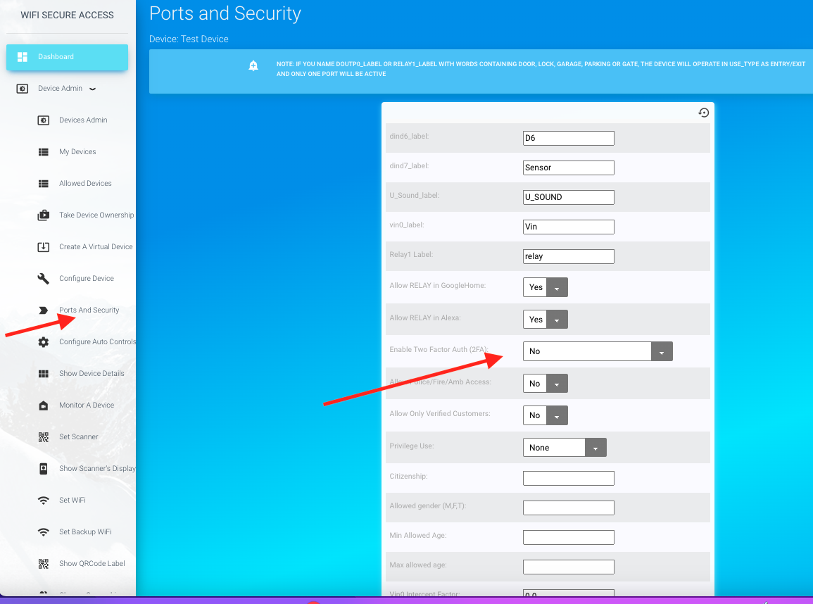813x604 pixels.
Task: Click the Devices Admin sidebar icon
Action: [44, 120]
